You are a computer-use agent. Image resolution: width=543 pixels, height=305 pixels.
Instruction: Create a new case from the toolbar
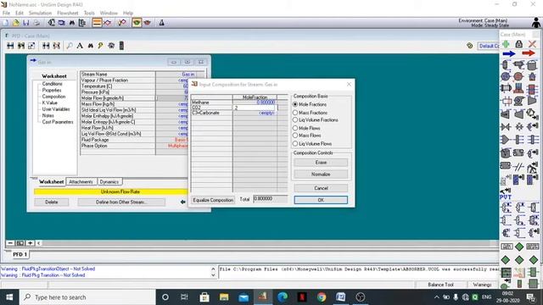coord(6,23)
